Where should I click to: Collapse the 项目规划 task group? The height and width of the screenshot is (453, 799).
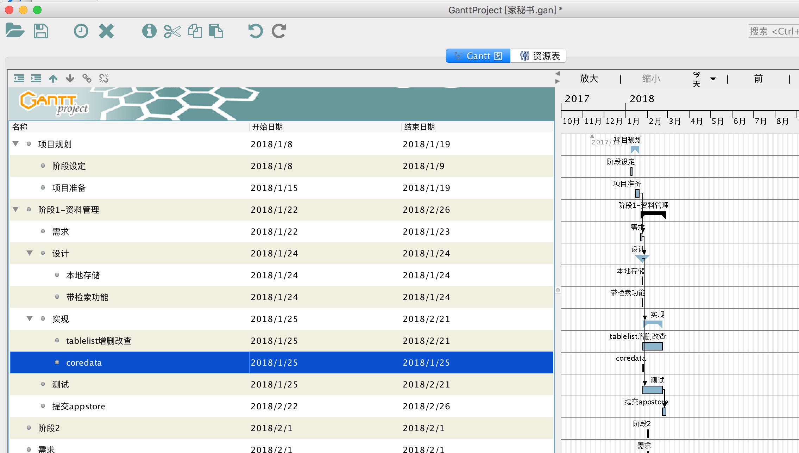(15, 144)
